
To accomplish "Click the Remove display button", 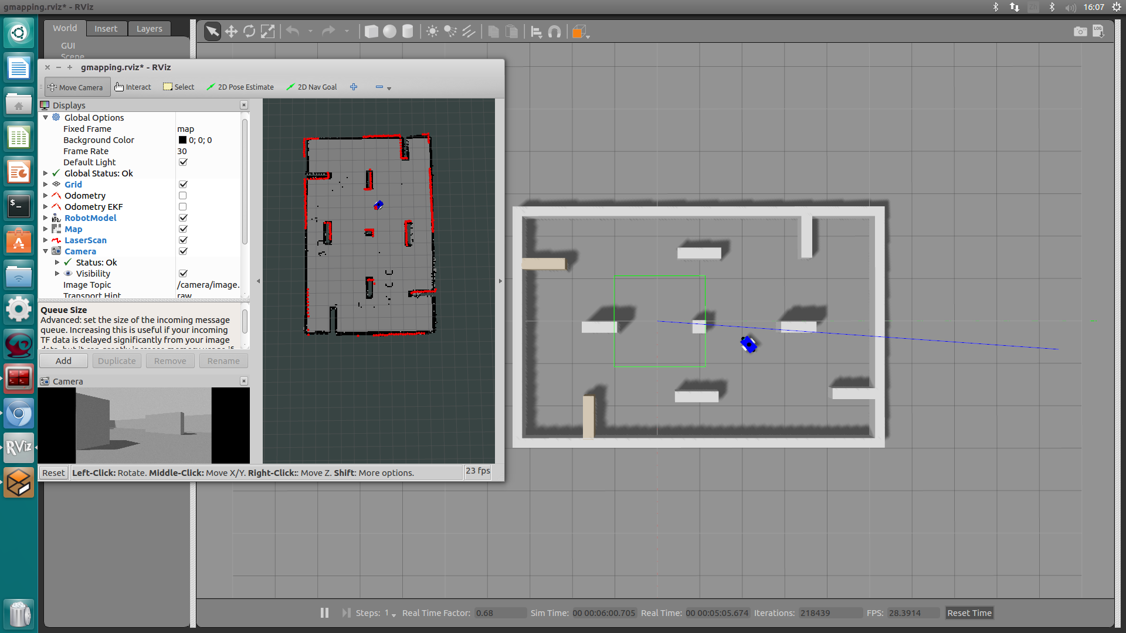I will 169,360.
